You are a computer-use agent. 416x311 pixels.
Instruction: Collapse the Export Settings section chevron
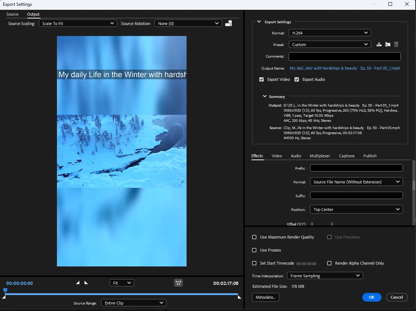point(259,22)
